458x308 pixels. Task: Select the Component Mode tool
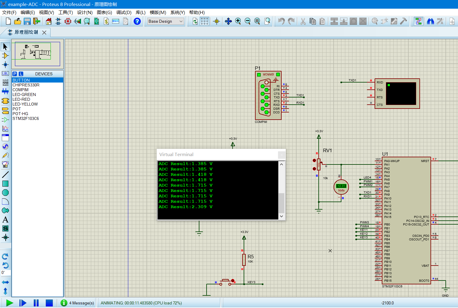pyautogui.click(x=5, y=56)
